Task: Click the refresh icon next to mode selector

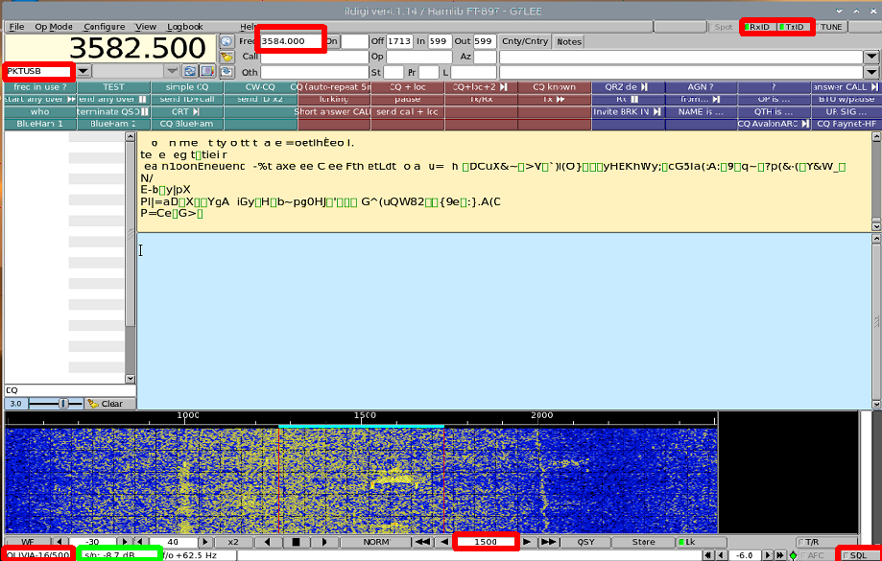Action: tap(190, 71)
